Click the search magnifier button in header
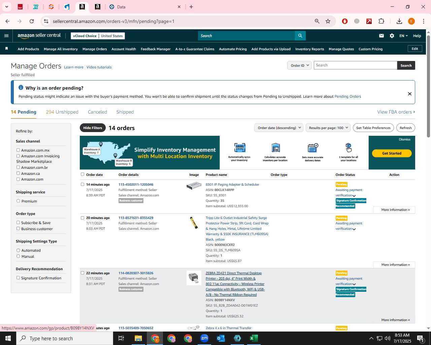 300,36
